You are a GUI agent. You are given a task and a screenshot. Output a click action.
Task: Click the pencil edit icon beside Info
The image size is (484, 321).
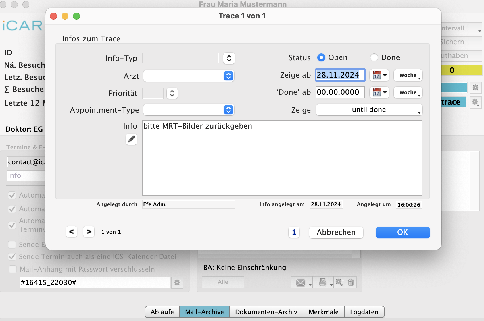tap(131, 139)
